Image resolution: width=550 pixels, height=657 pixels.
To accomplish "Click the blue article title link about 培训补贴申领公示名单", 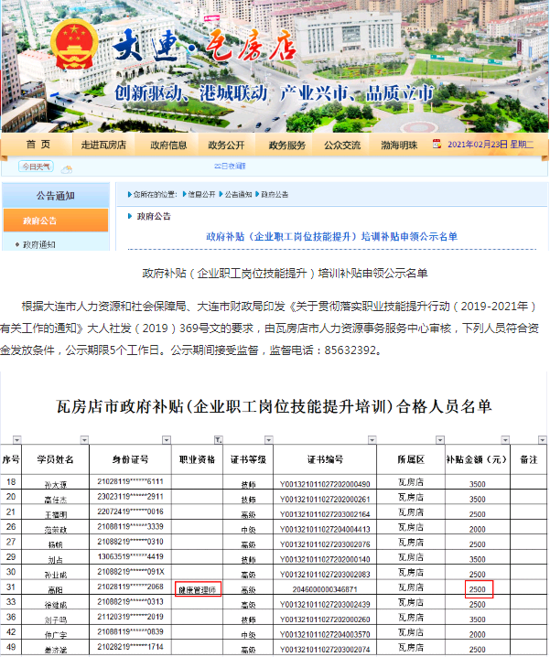I will (331, 237).
